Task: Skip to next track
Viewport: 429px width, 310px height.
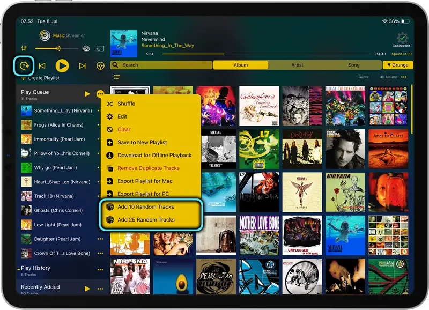Action: 82,65
